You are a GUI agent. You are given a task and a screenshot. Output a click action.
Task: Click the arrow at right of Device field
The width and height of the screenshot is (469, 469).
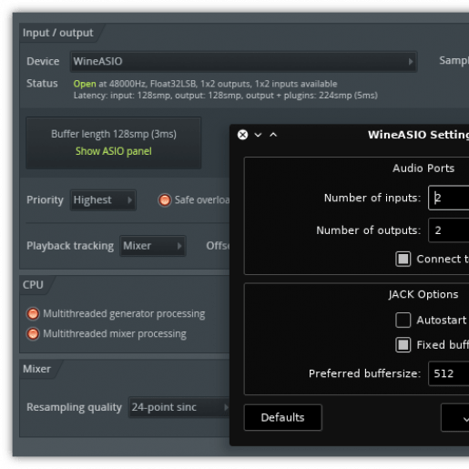click(x=411, y=62)
